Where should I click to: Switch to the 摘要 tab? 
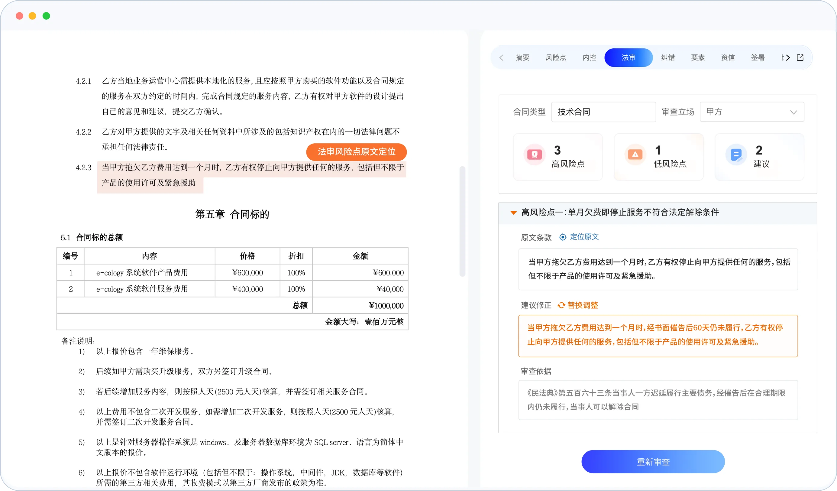click(x=522, y=58)
